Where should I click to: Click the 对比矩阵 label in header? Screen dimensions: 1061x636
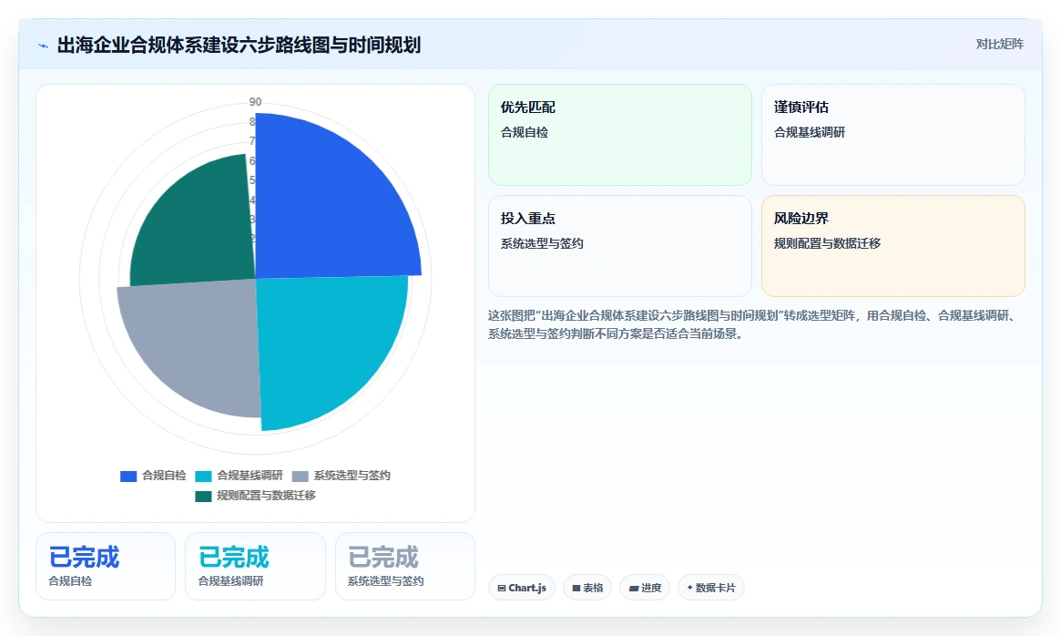tap(999, 44)
